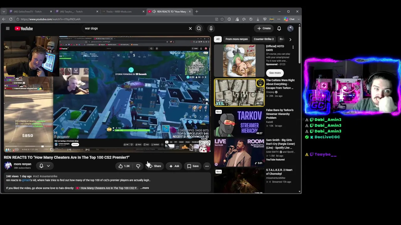Click the Create button

coord(264,28)
